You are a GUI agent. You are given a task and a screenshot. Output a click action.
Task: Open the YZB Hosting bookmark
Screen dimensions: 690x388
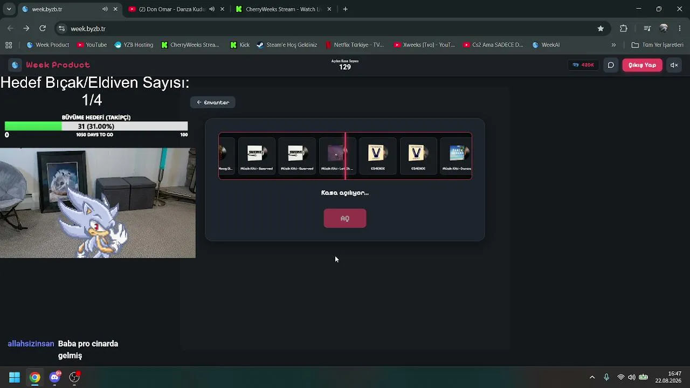[134, 45]
